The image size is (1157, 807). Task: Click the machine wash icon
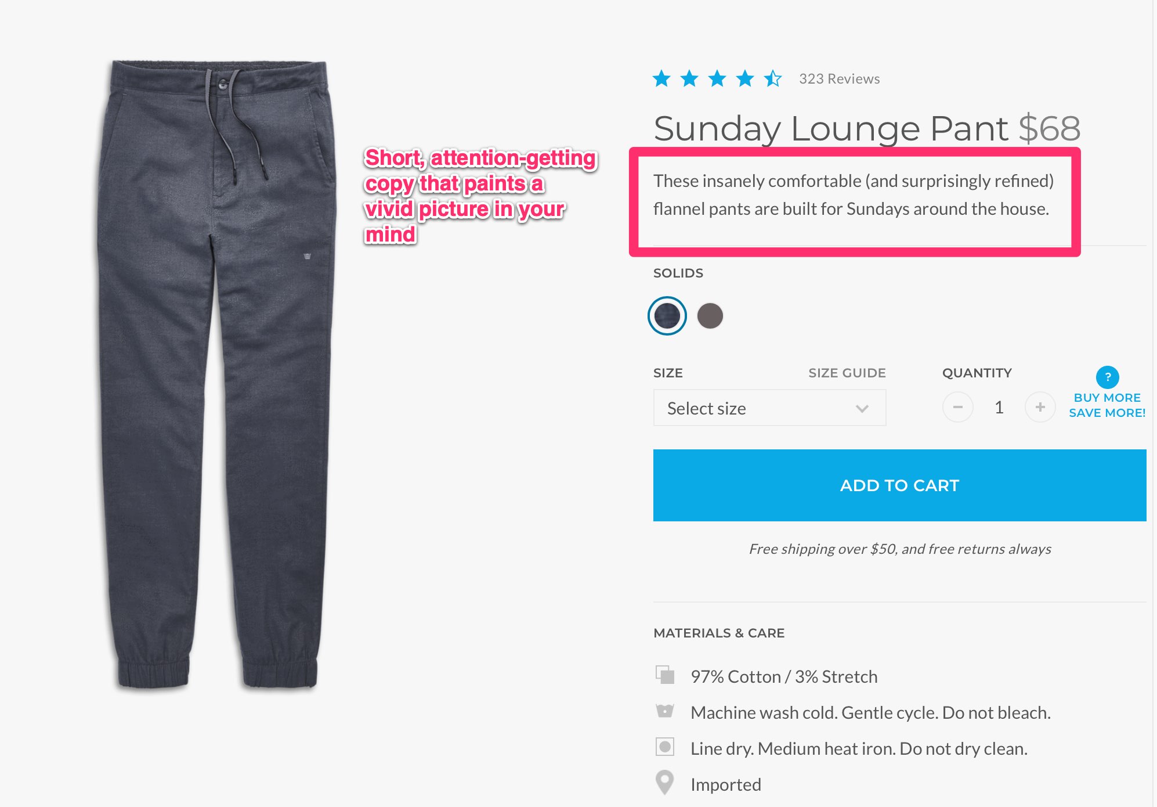tap(665, 711)
